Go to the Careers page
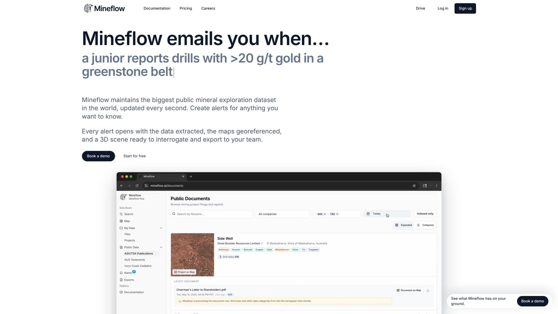558x314 pixels. tap(208, 8)
